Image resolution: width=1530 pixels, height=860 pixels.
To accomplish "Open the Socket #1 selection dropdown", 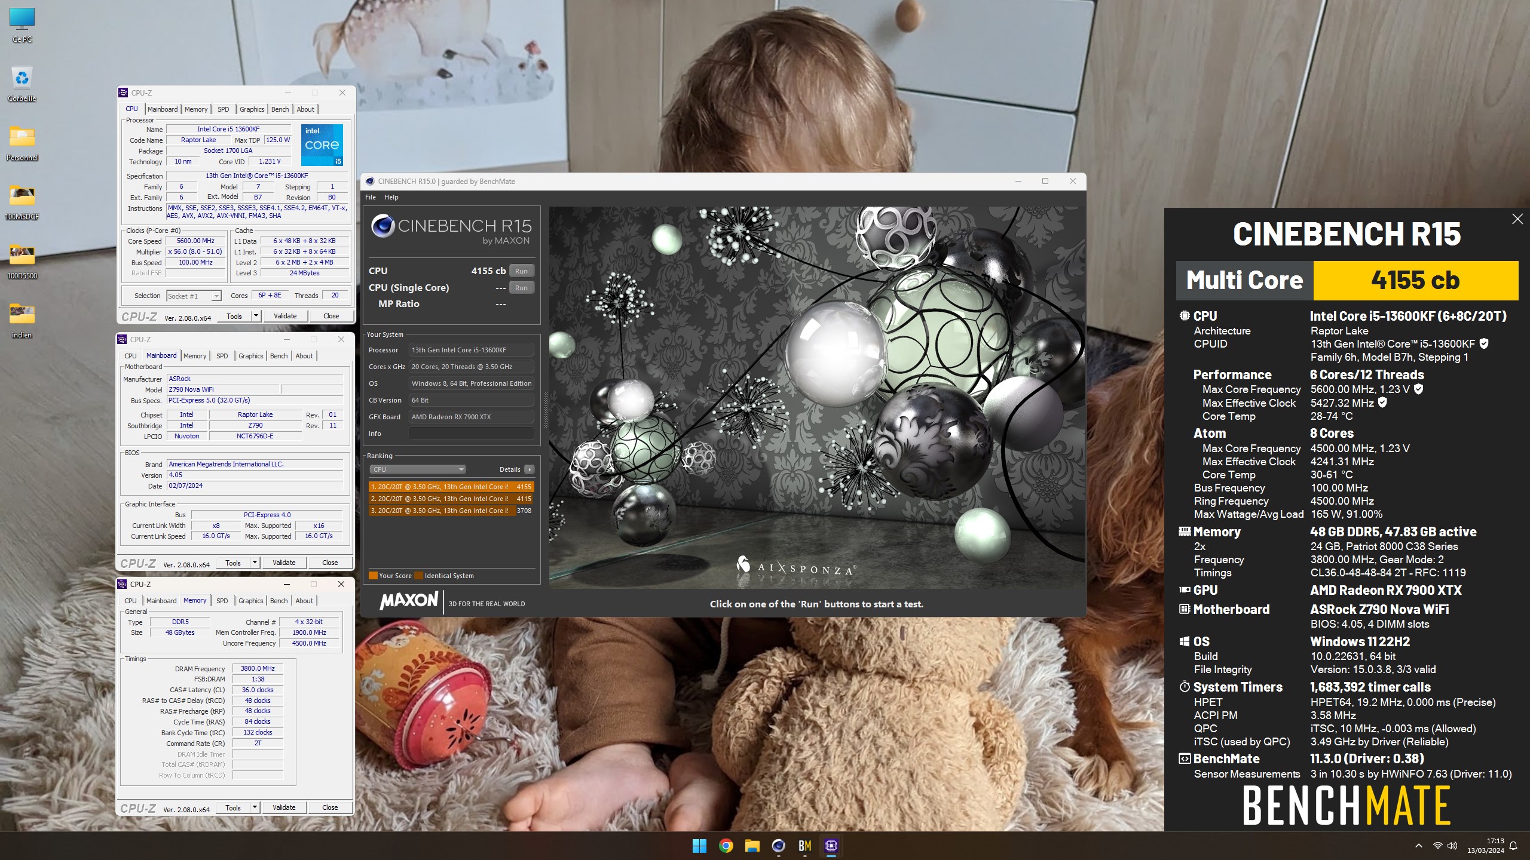I will click(194, 296).
